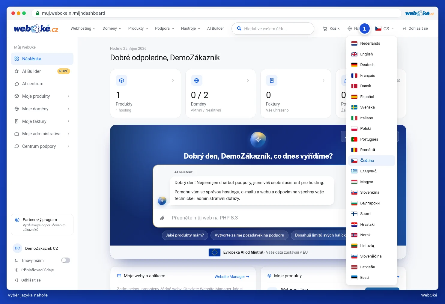Click the Domény card globe icon
The image size is (445, 304).
196,80
